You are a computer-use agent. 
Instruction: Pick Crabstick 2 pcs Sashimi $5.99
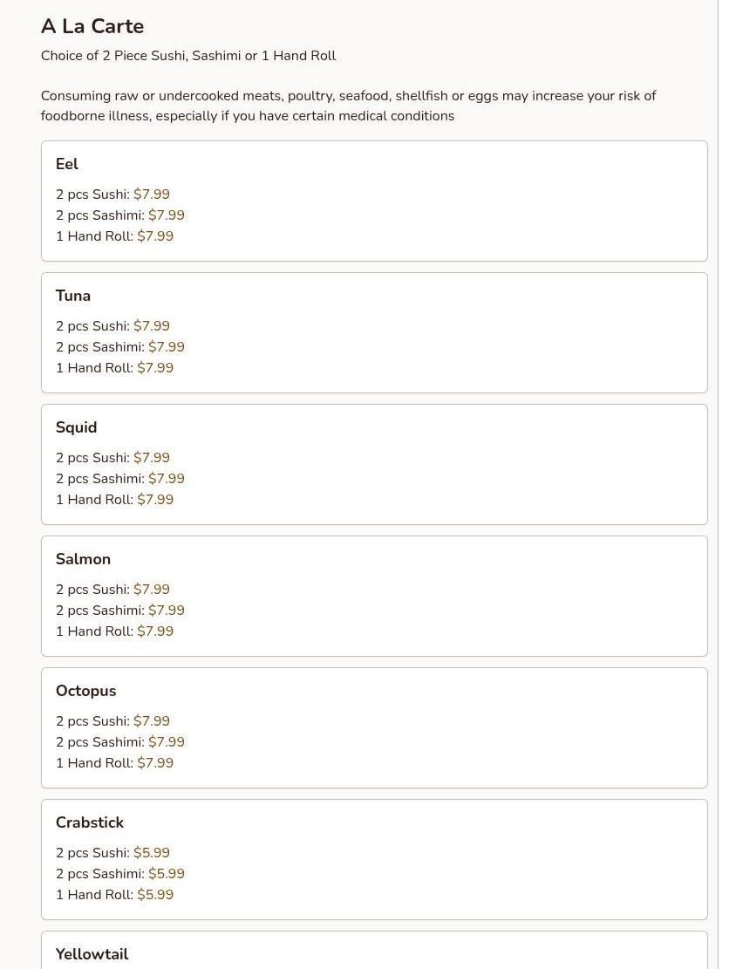click(x=166, y=874)
